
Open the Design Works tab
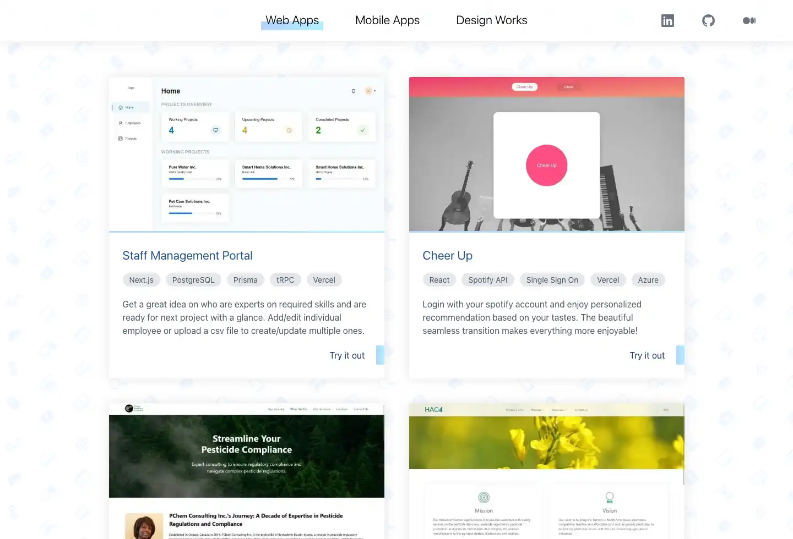[x=491, y=20]
